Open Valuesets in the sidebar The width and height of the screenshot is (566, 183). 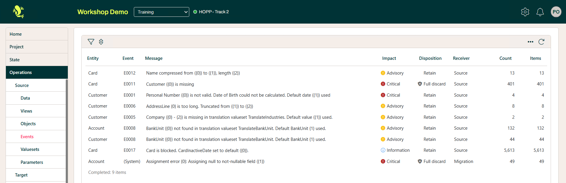tap(30, 149)
